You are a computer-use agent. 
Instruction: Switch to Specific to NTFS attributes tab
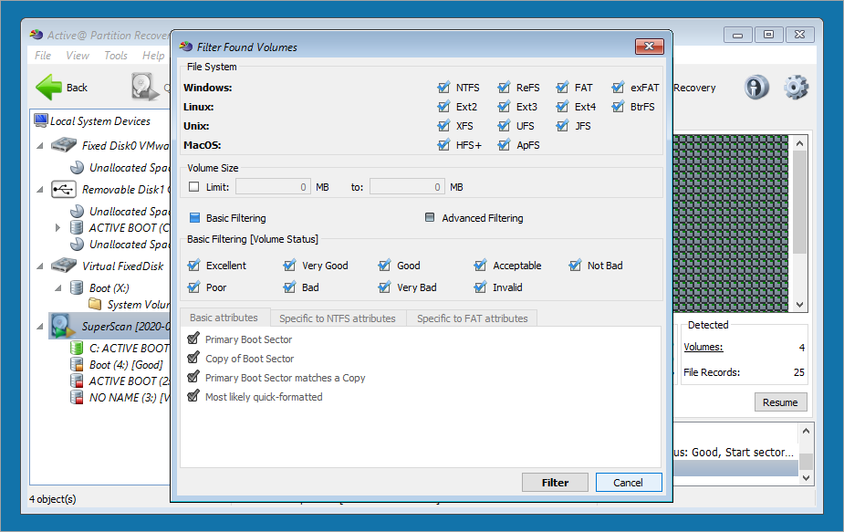[338, 318]
